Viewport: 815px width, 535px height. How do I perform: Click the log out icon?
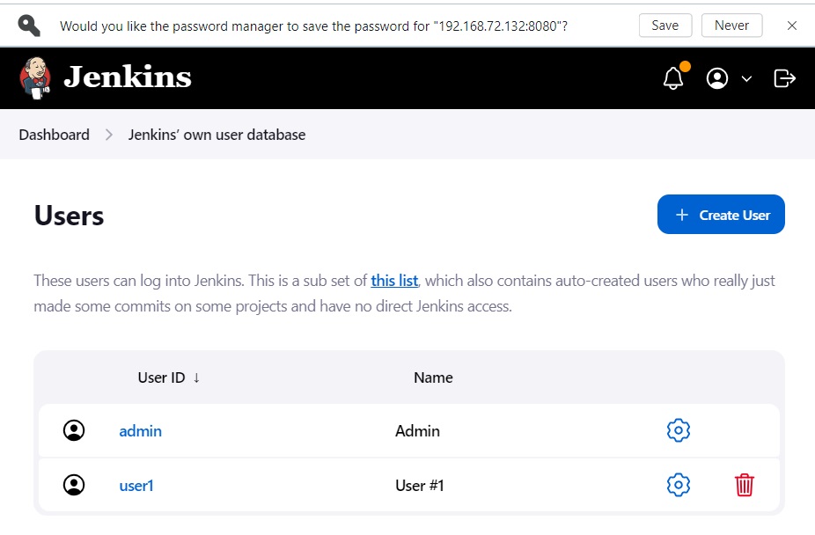coord(784,78)
